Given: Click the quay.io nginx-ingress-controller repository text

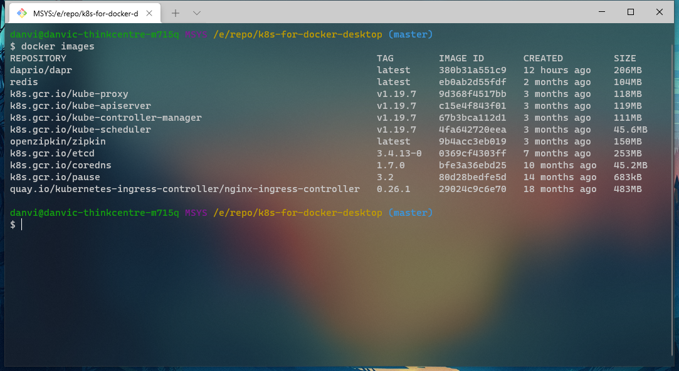Looking at the screenshot, I should click(x=185, y=189).
